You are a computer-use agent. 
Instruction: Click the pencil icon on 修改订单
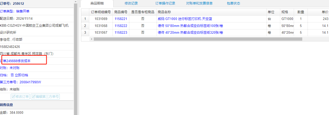point(13,97)
